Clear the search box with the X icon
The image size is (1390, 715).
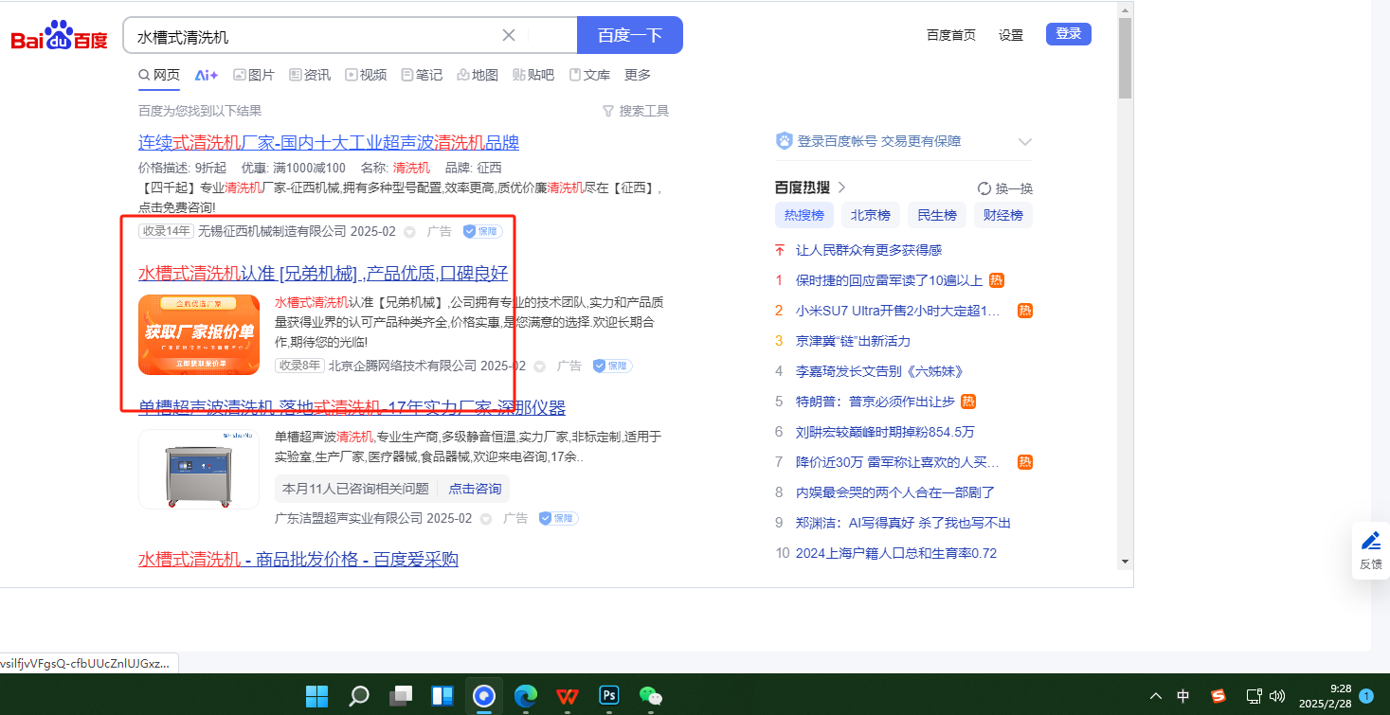tap(509, 36)
